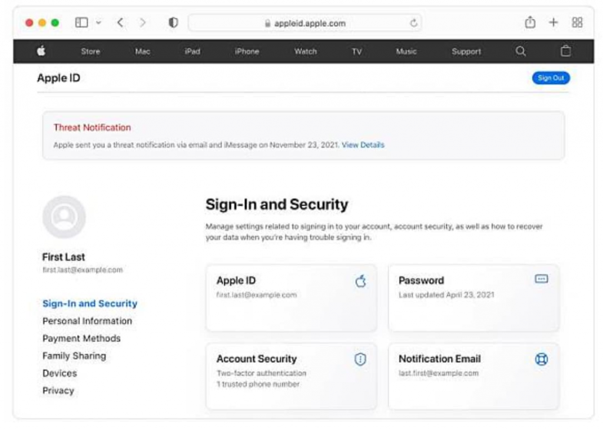This screenshot has height=430, width=603.
Task: Open TV in navigation bar
Action: 357,51
